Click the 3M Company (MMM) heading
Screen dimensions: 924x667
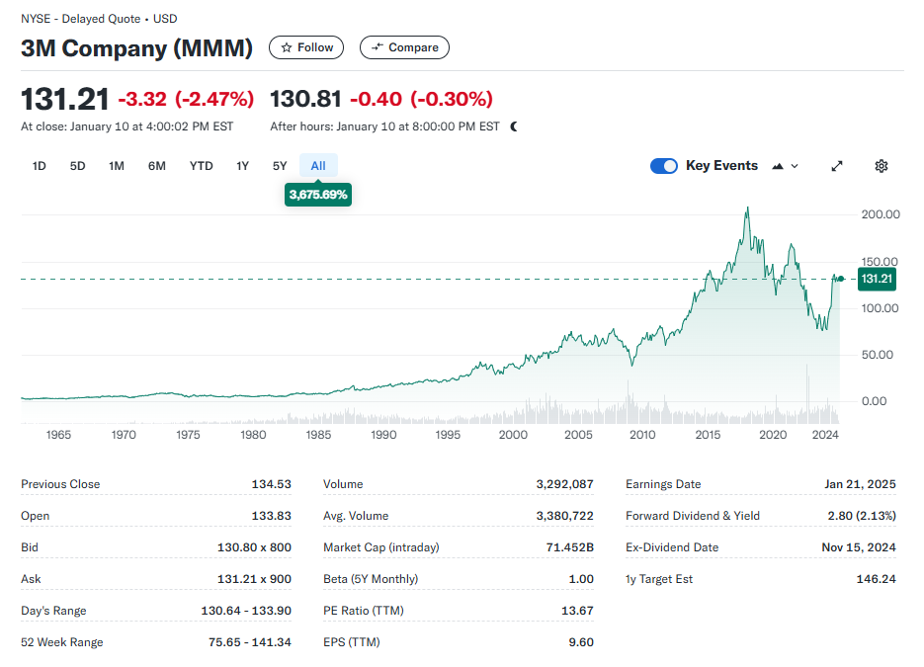[x=136, y=48]
